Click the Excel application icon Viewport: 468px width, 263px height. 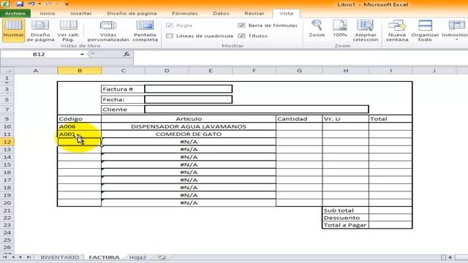point(5,4)
